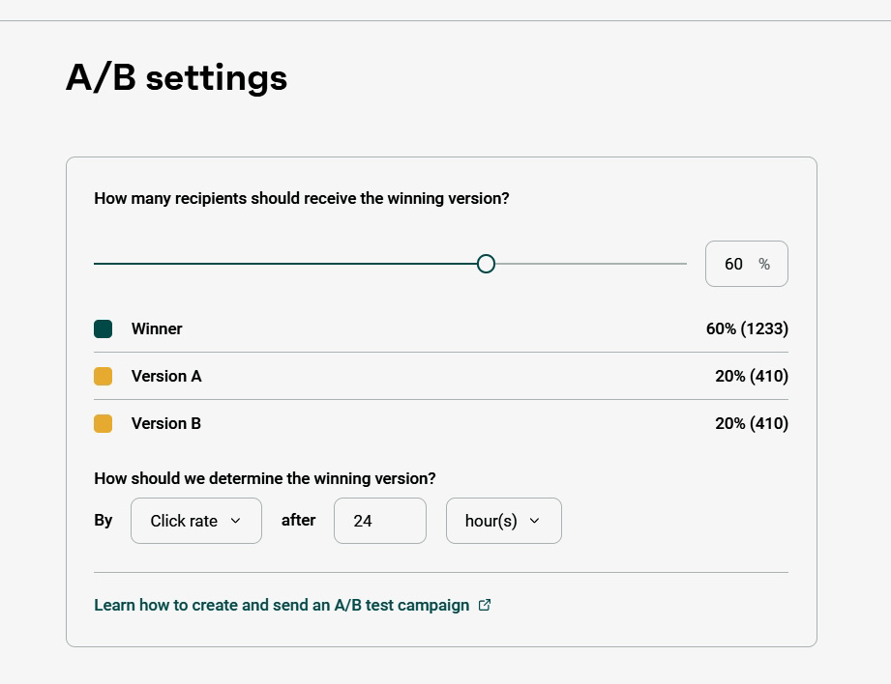
Task: Click the Version B yellow color indicator
Action: click(x=103, y=423)
